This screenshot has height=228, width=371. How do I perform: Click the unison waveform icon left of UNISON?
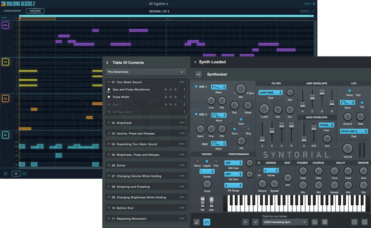point(259,163)
